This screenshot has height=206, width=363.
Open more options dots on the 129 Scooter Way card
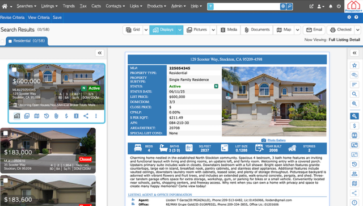(x=96, y=116)
